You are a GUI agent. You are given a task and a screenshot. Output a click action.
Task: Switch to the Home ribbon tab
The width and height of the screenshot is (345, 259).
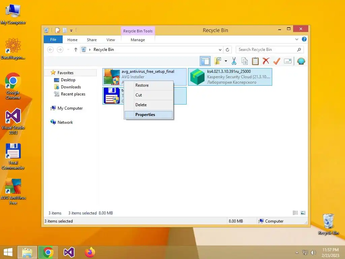click(72, 40)
